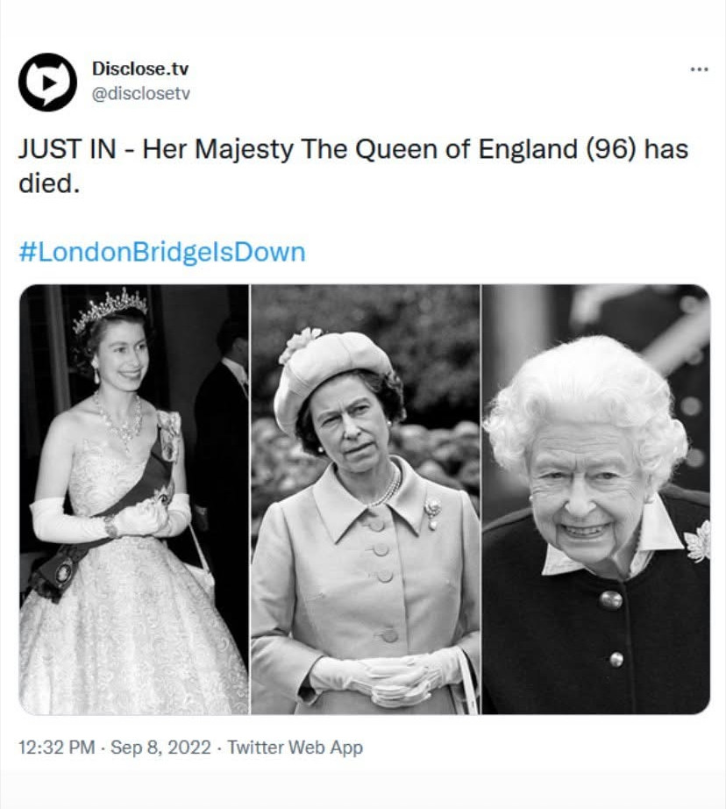
Task: Open the Disclose.tv display name link
Action: coord(140,69)
